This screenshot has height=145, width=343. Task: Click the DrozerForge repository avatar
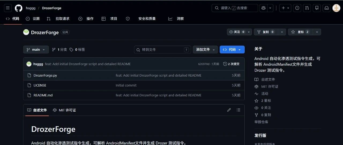pos(26,32)
